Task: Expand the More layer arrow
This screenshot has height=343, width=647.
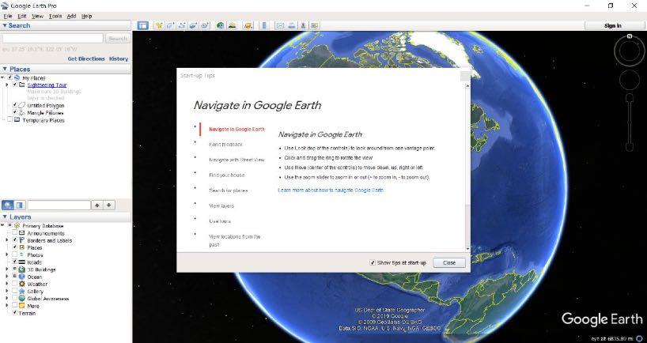Action: [6, 306]
